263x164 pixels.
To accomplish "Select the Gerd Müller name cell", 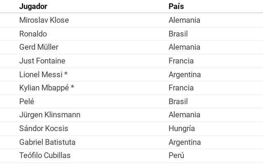I will click(x=39, y=47).
